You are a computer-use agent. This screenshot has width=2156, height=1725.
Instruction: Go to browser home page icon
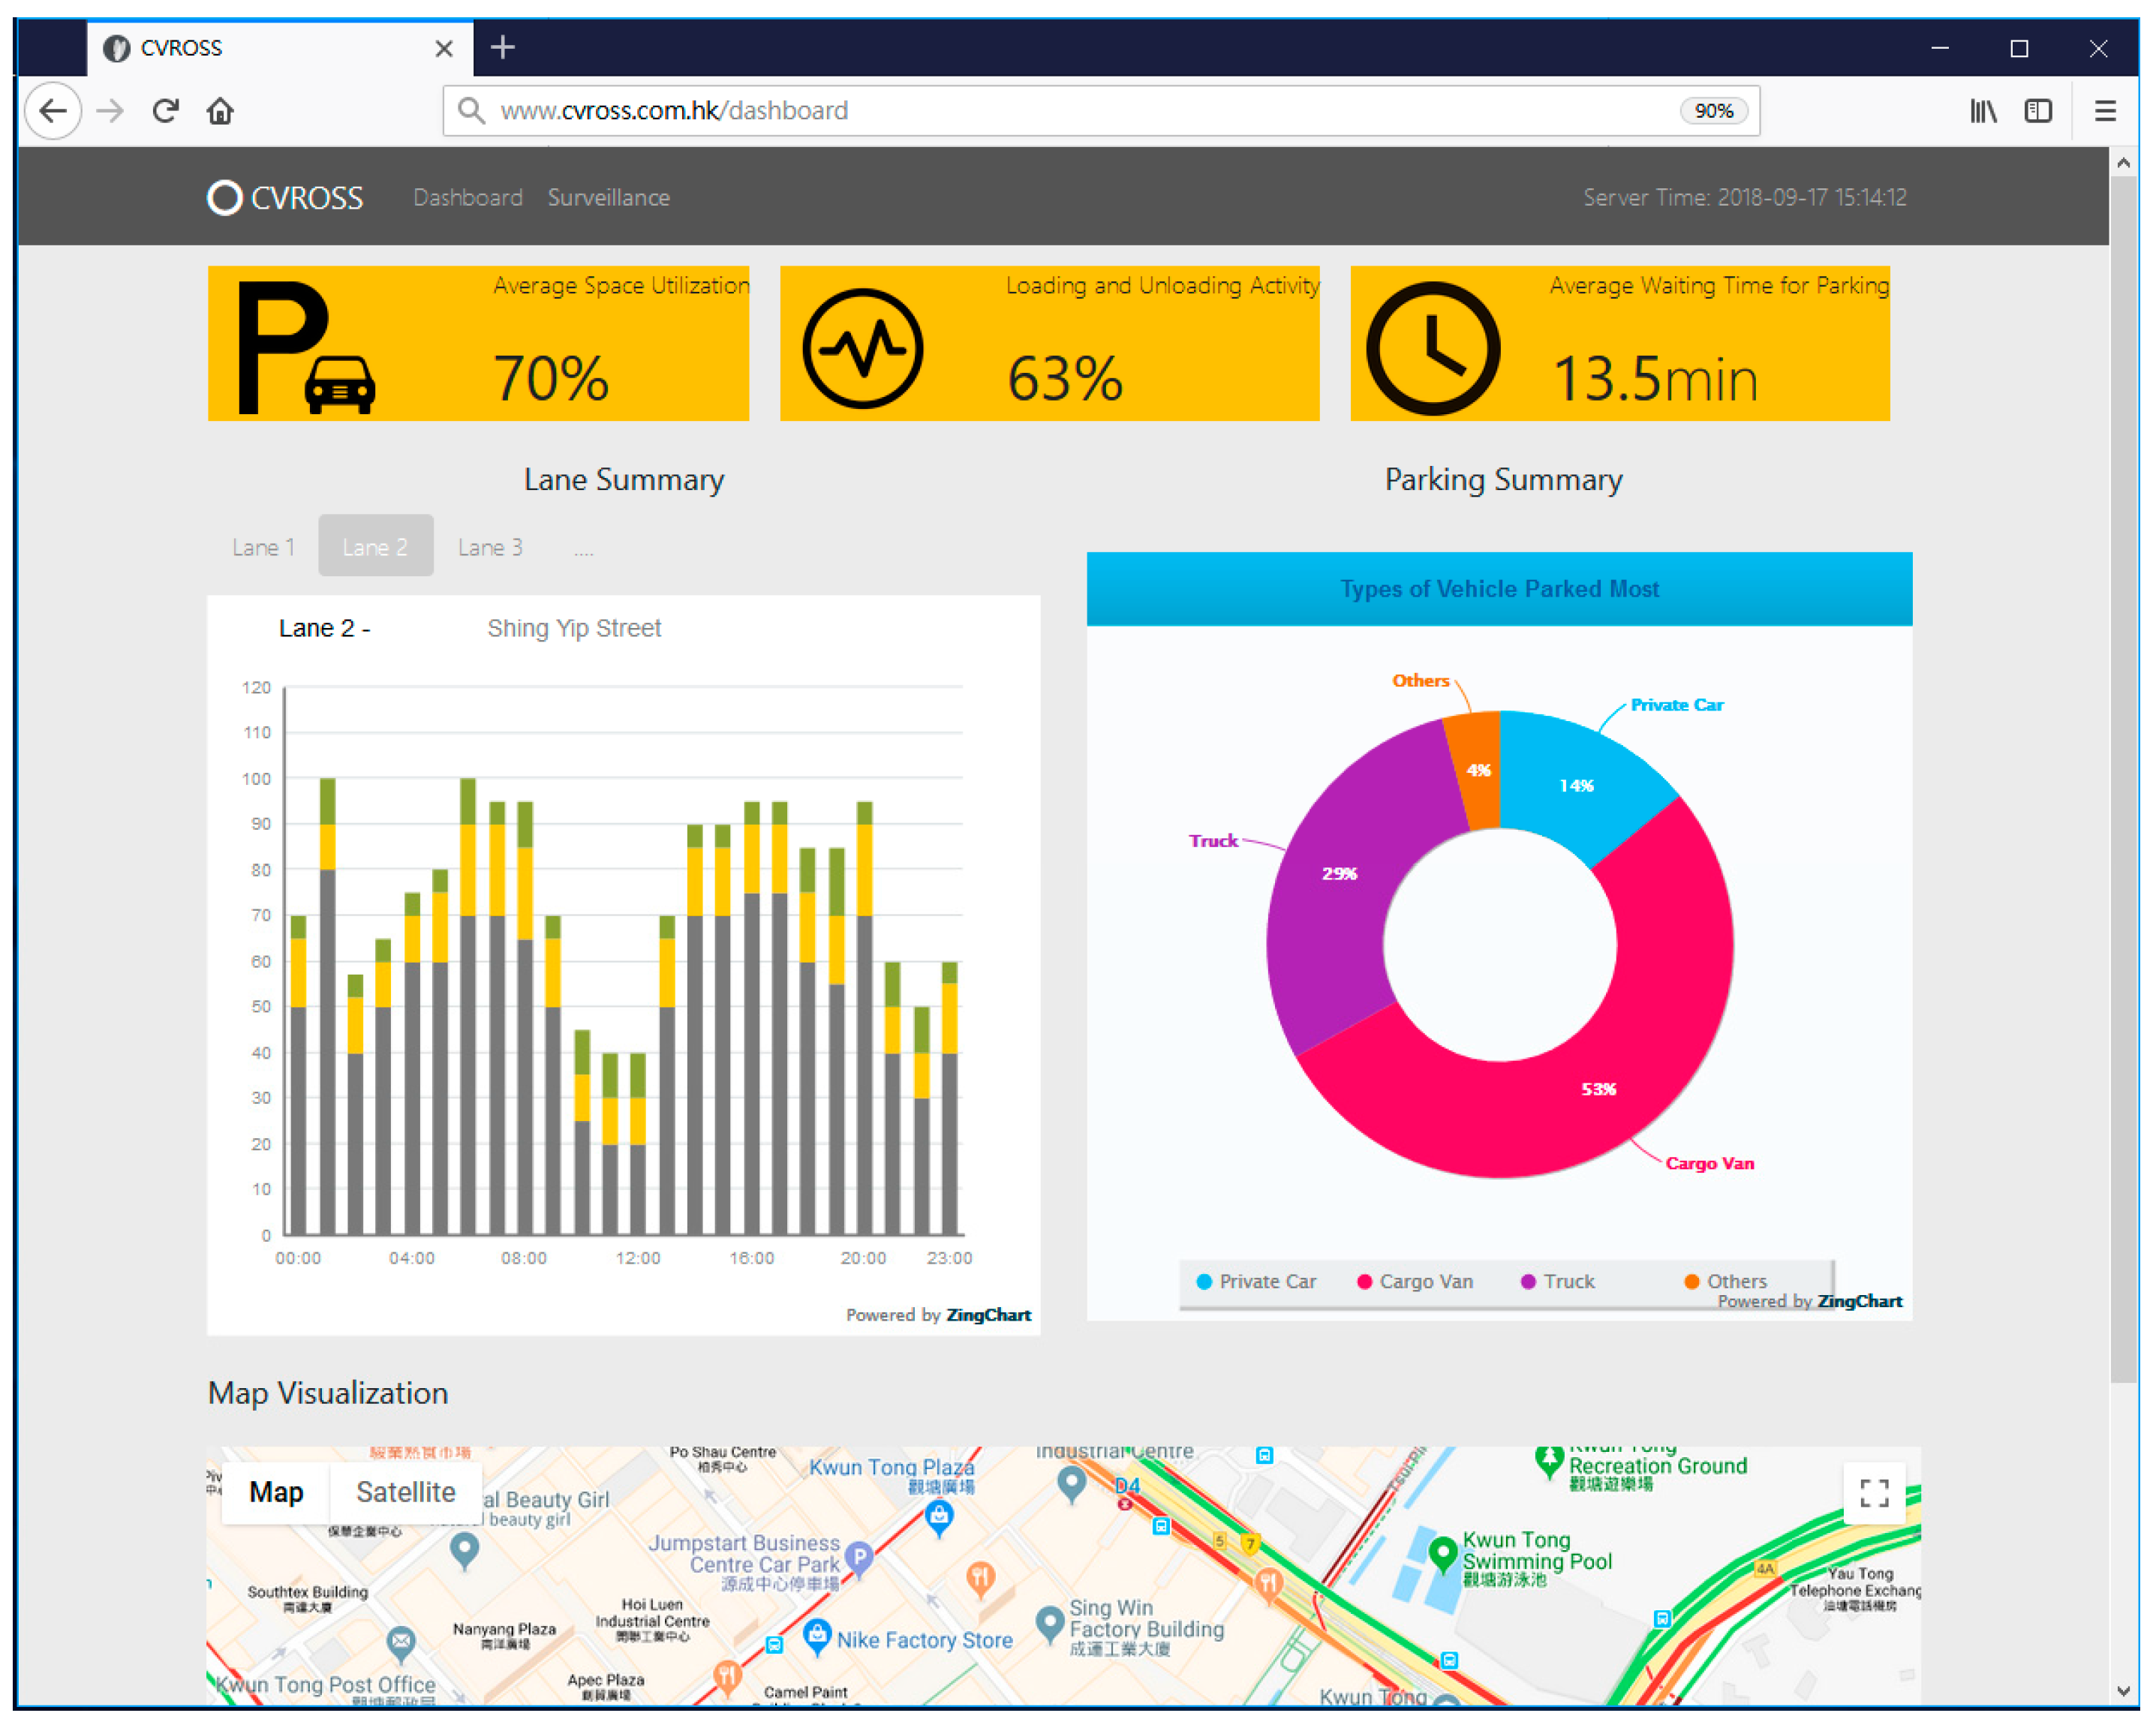click(x=220, y=110)
